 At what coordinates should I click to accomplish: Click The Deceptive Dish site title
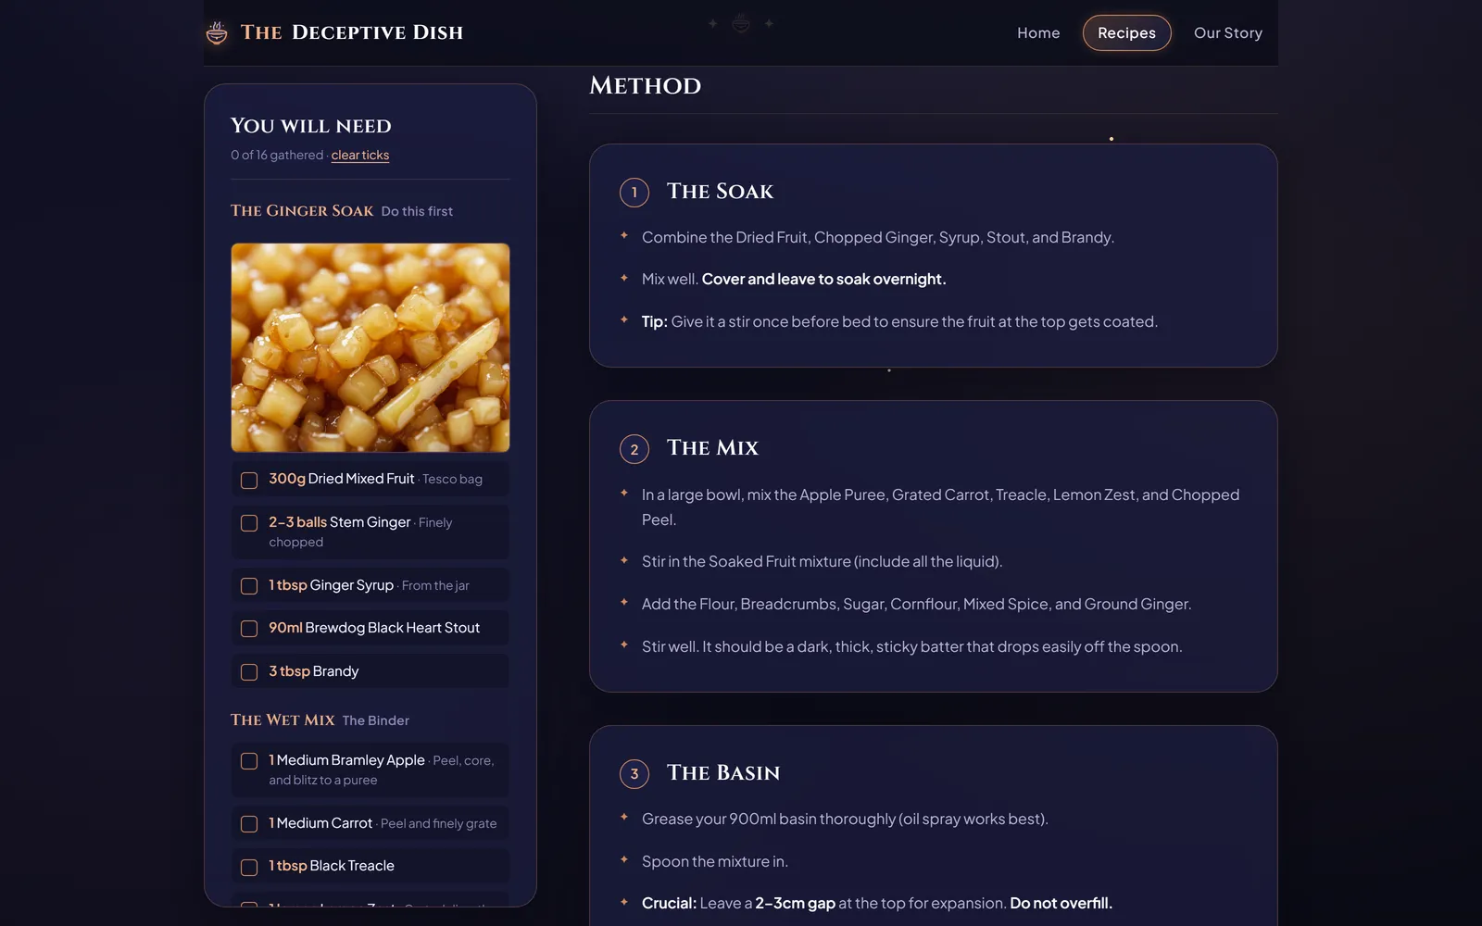(x=352, y=32)
